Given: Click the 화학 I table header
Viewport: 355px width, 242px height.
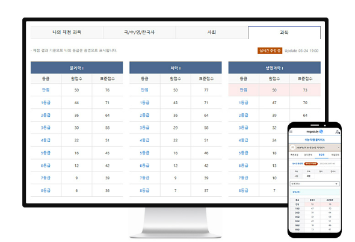Looking at the screenshot, I should [176, 68].
